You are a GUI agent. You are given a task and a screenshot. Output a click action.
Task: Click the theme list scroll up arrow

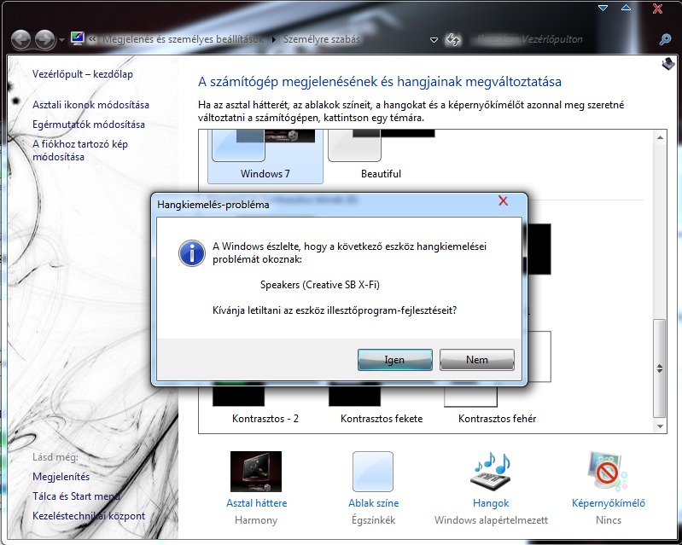(x=660, y=137)
